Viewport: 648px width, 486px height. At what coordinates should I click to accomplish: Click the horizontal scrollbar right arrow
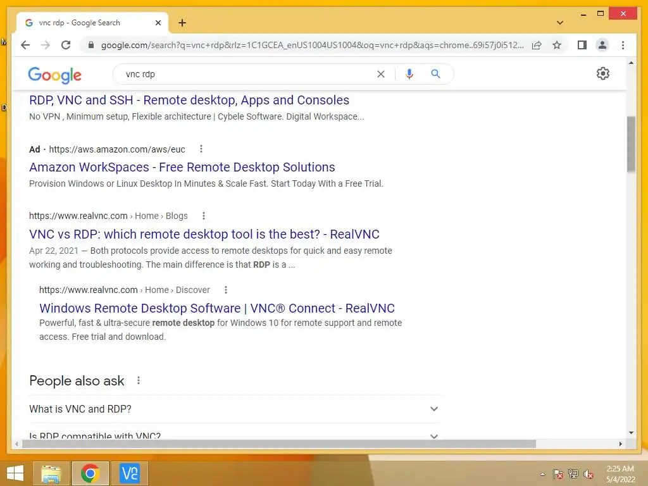coord(620,444)
